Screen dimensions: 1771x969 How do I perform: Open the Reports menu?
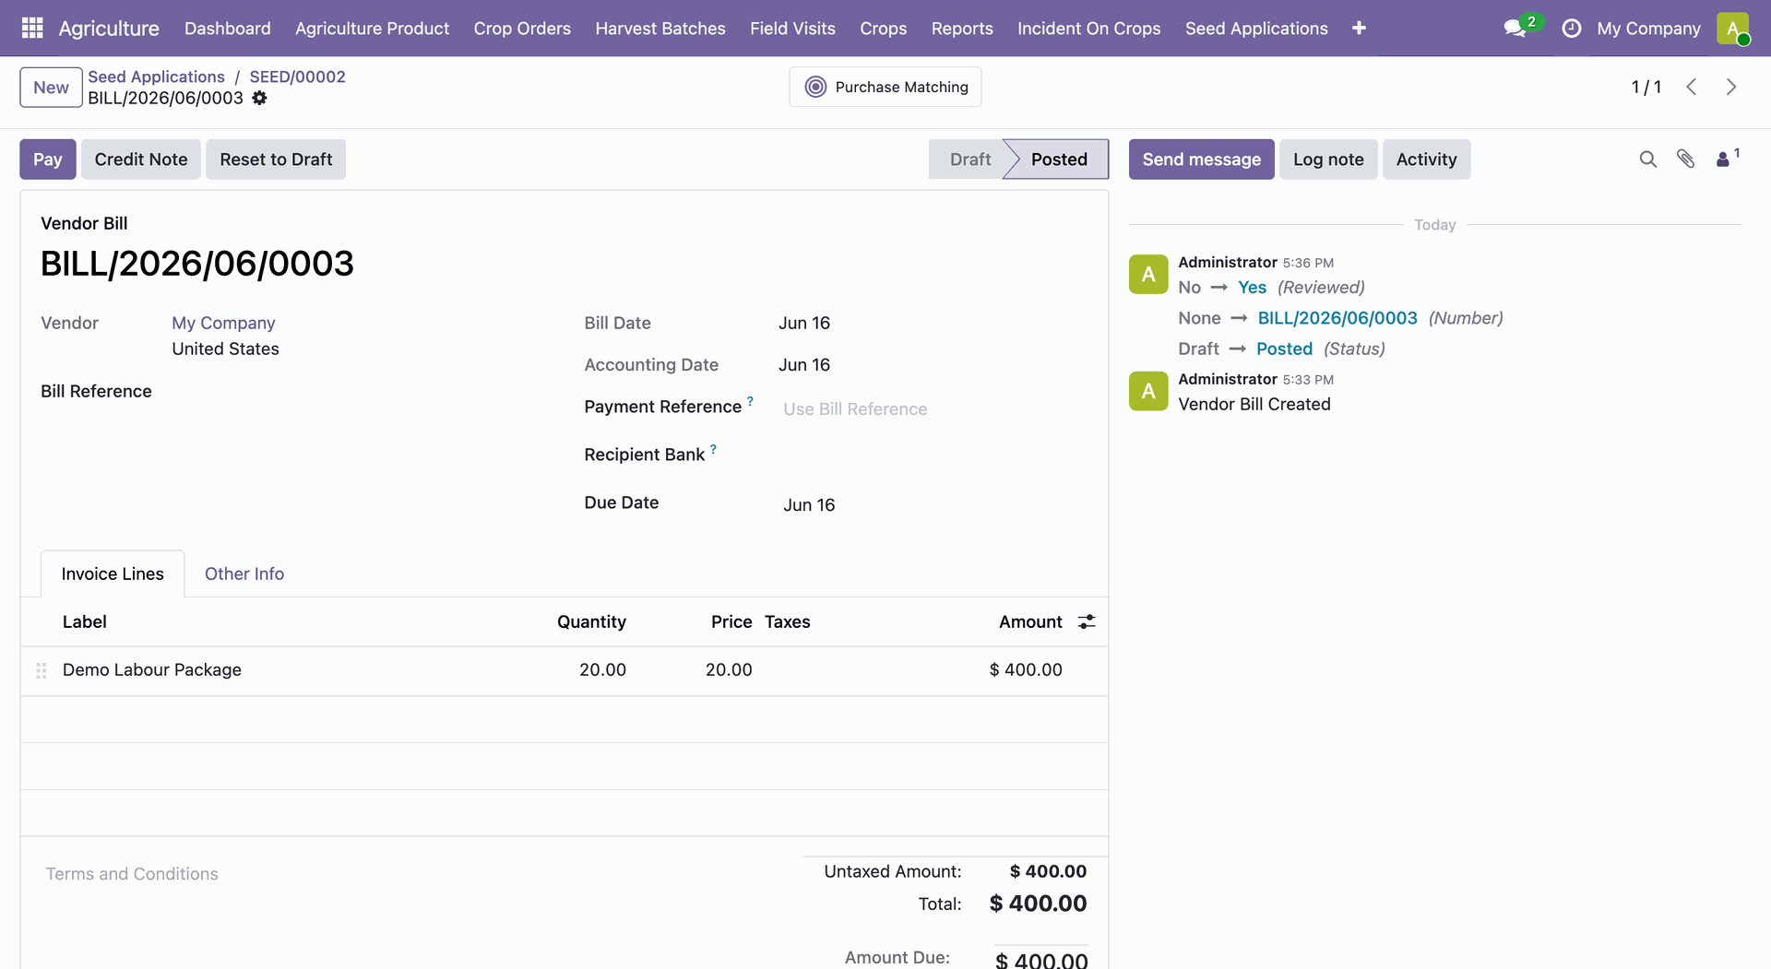962,29
